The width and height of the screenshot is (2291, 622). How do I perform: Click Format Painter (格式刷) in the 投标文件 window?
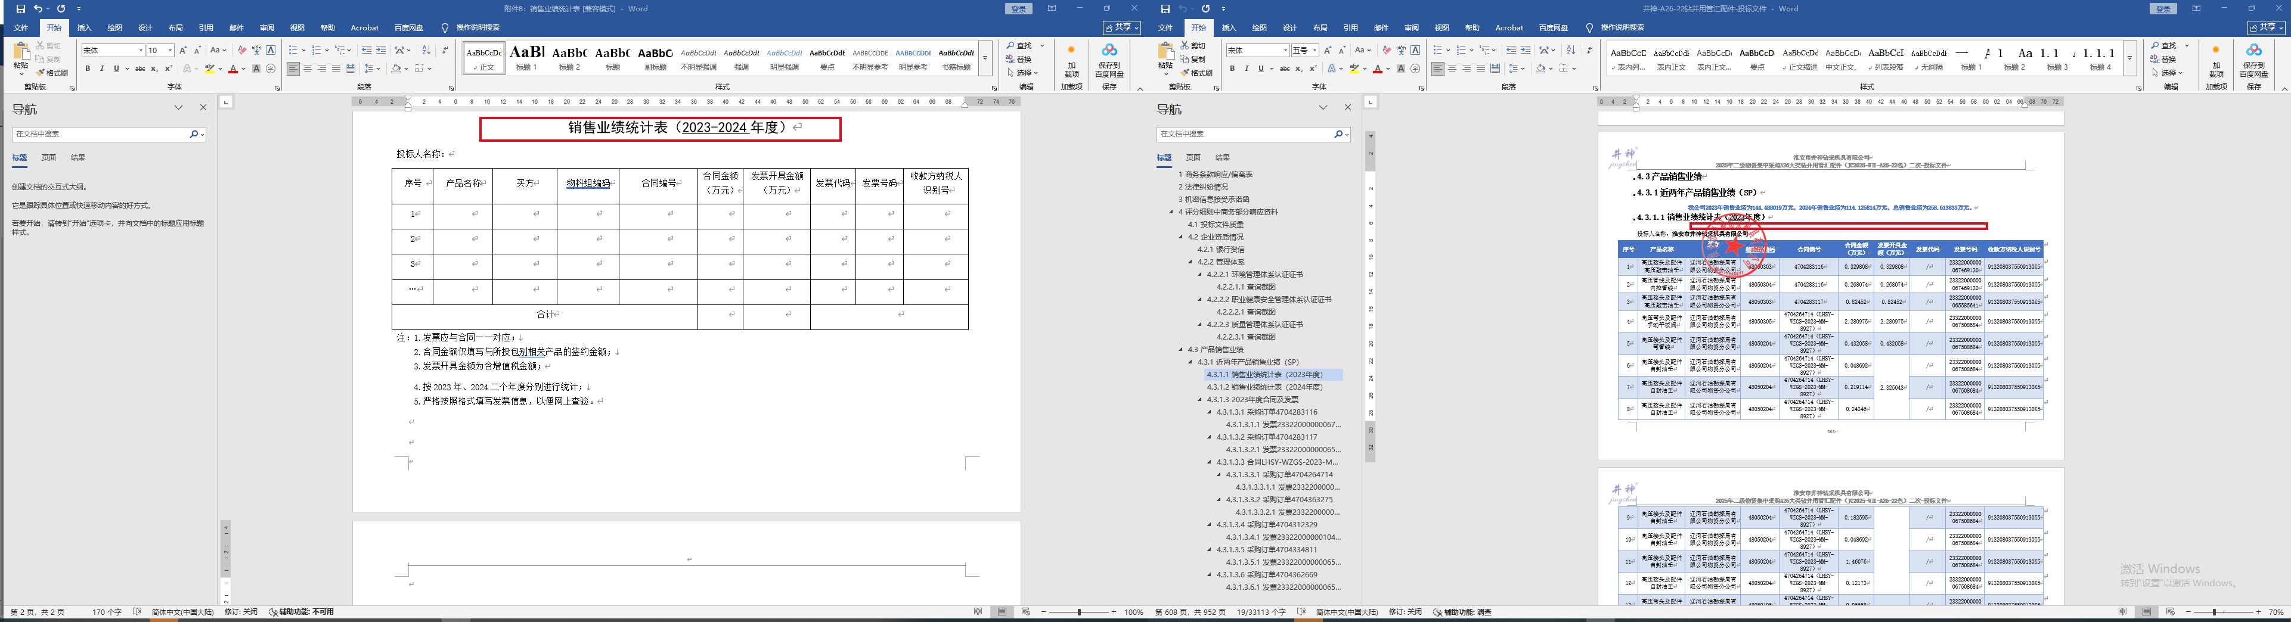tap(1200, 73)
